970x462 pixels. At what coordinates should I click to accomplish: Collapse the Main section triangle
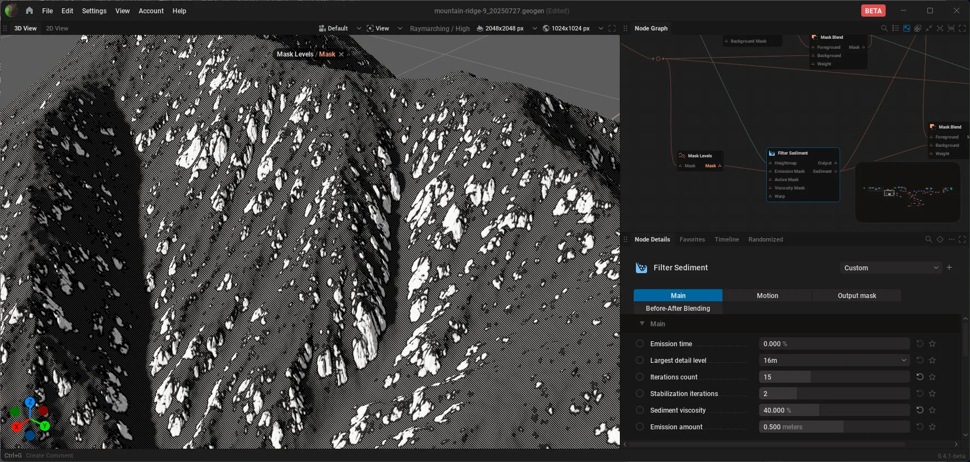(x=642, y=324)
